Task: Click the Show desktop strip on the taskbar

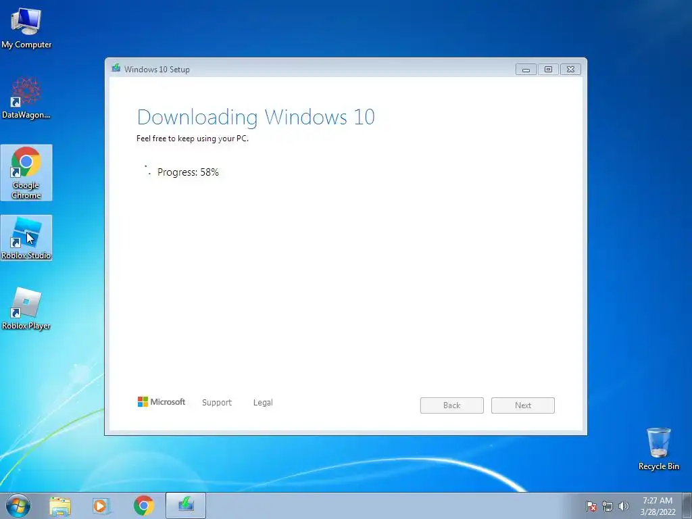Action: [x=687, y=505]
